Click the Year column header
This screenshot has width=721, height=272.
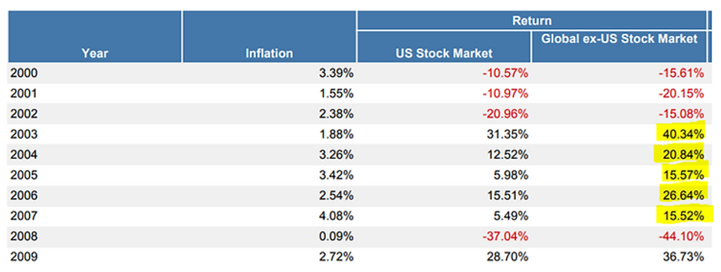point(94,53)
